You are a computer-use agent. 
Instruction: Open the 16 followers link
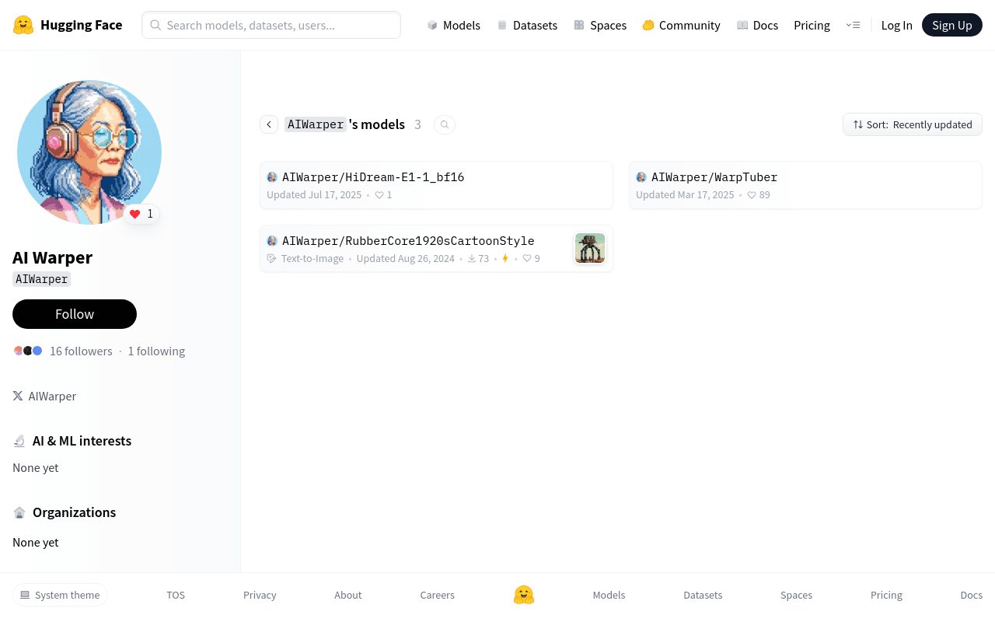click(x=81, y=351)
